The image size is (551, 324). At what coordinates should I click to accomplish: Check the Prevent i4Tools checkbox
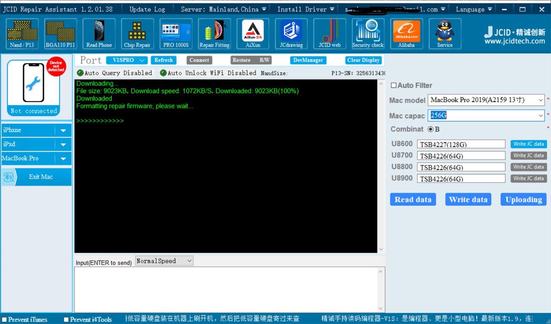pos(66,319)
